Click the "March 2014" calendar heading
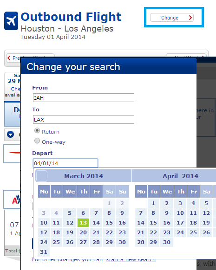Screen dimensions: 216x270 84,176
